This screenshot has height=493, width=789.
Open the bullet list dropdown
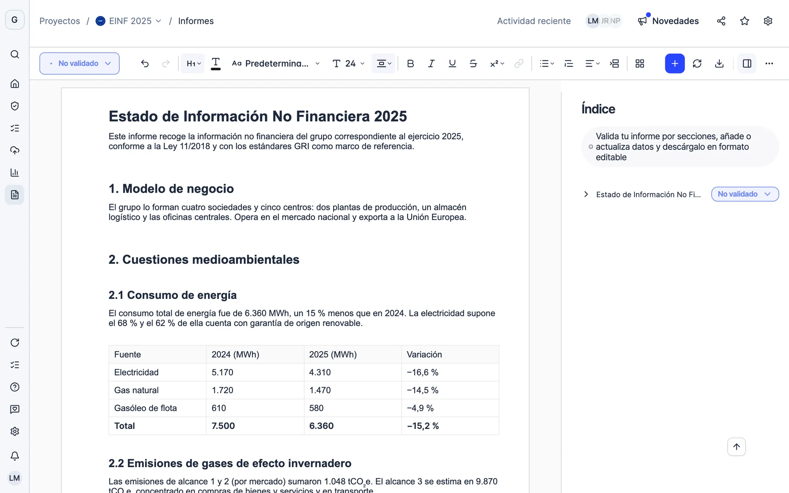coord(547,64)
